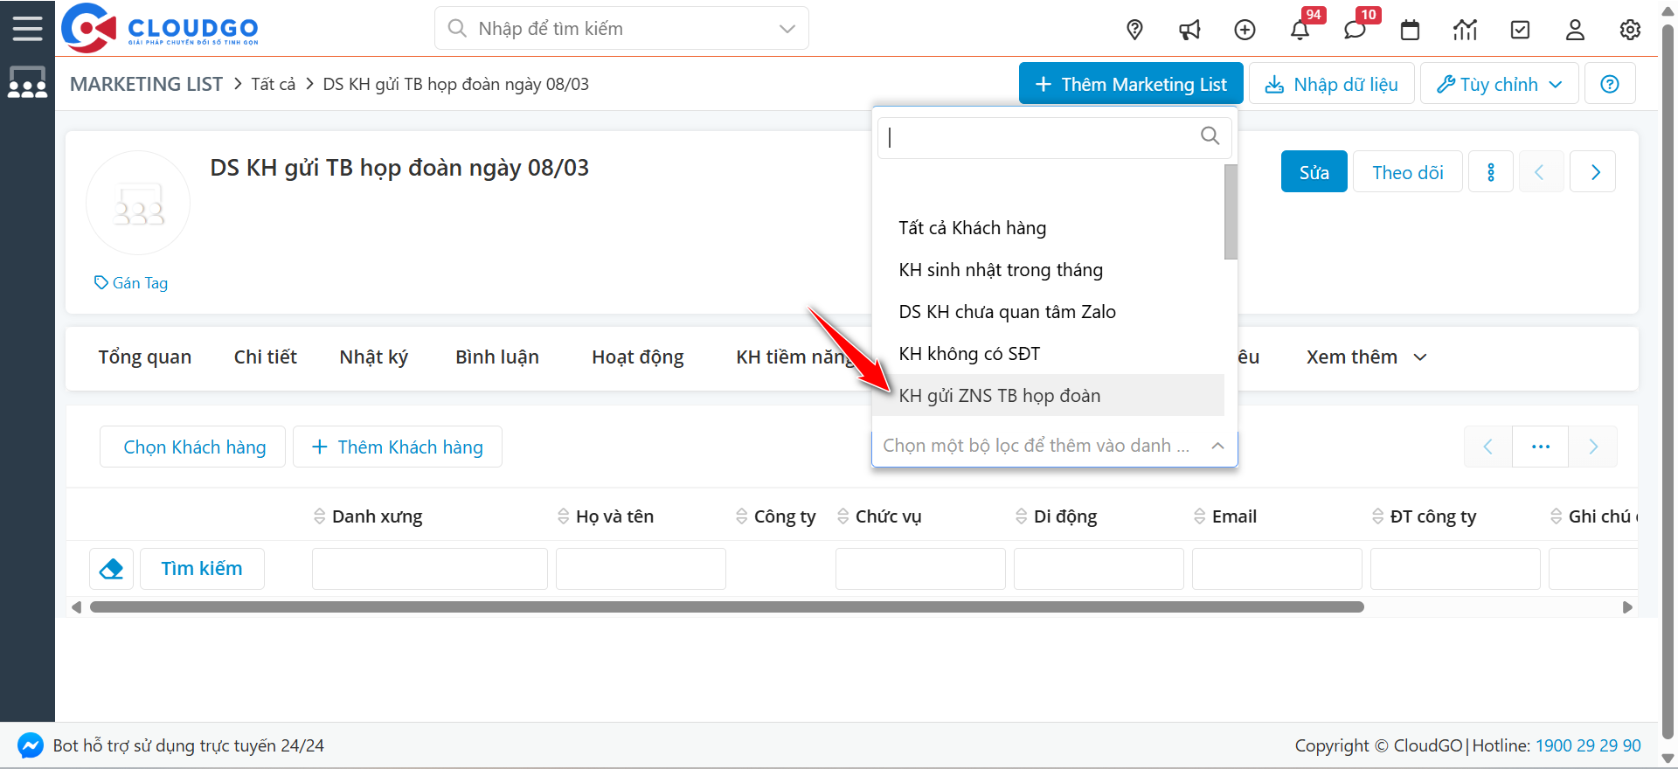The height and width of the screenshot is (769, 1678).
Task: Go to previous record with left arrow near Sửa
Action: point(1541,172)
